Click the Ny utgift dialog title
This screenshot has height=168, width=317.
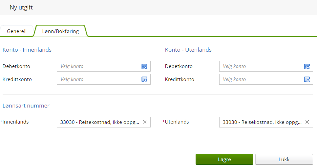[x=21, y=8]
